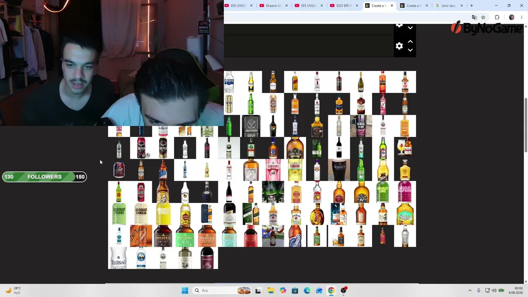The image size is (528, 297).
Task: Select the red Bremen 1827 can image
Action: 141,148
